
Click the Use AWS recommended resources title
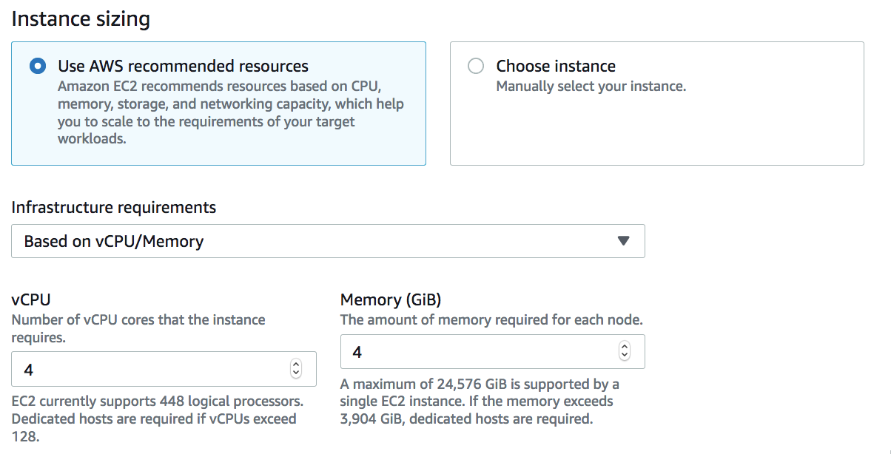click(x=183, y=66)
